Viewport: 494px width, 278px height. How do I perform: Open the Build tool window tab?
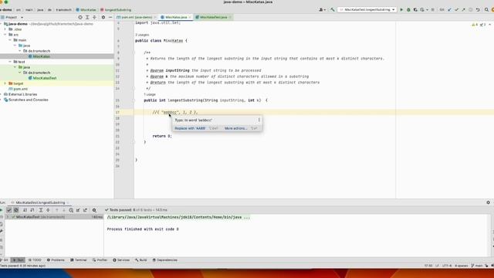point(140,260)
